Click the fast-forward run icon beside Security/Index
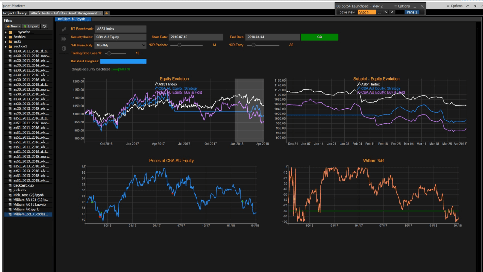The width and height of the screenshot is (483, 272). (64, 39)
